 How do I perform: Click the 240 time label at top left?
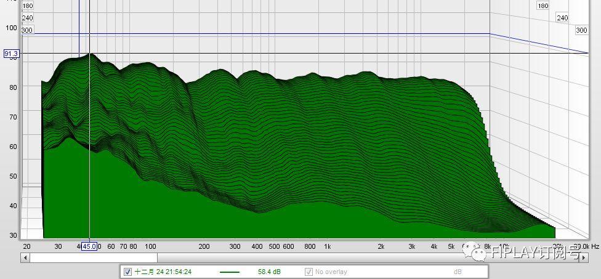pyautogui.click(x=27, y=18)
